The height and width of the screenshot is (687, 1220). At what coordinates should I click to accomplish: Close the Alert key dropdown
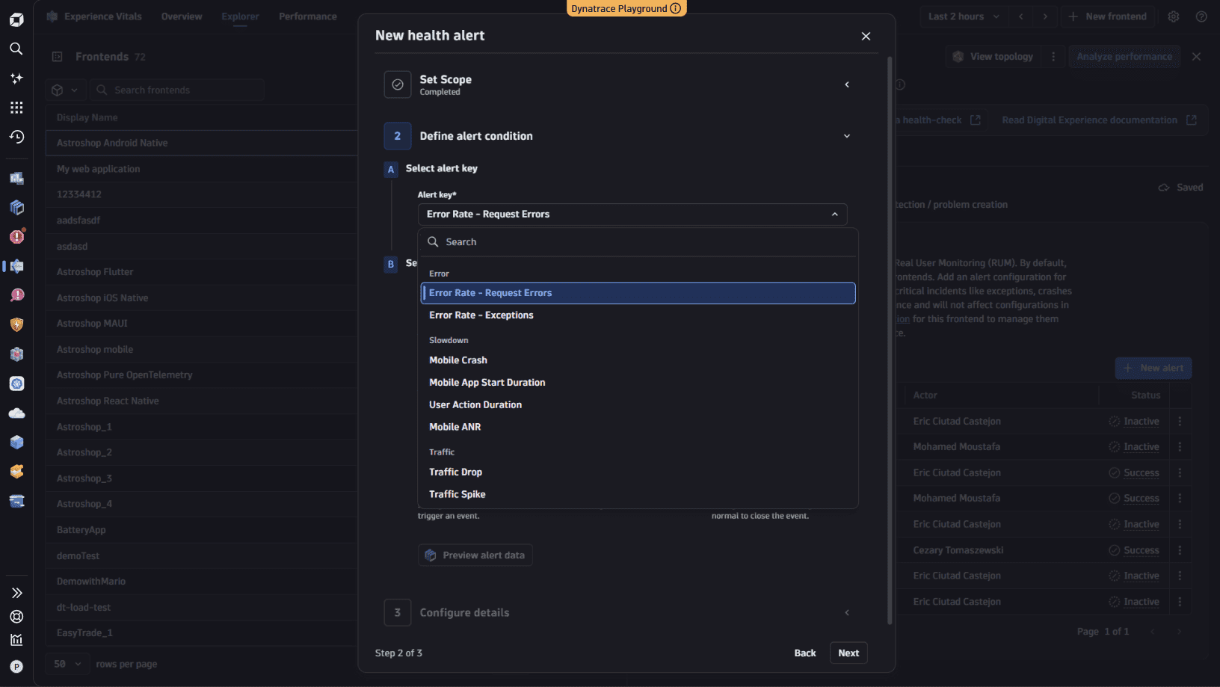click(x=835, y=215)
